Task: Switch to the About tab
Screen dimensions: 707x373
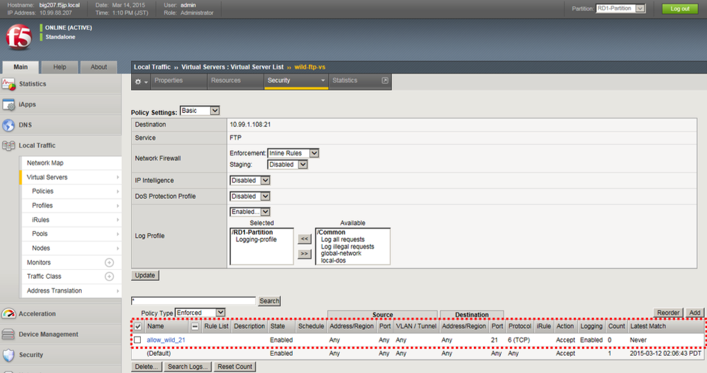Action: coord(99,67)
